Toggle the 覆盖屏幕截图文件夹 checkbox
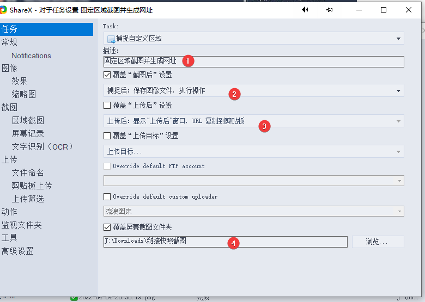This screenshot has height=302, width=425. [107, 227]
